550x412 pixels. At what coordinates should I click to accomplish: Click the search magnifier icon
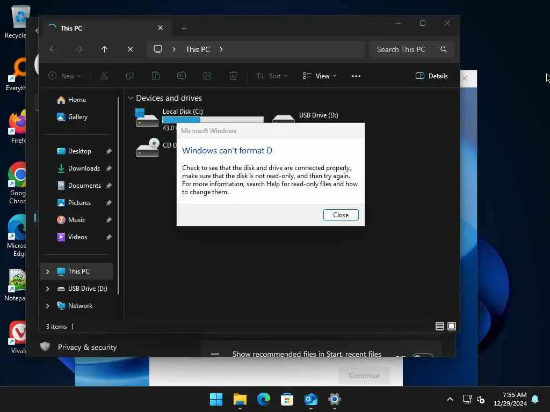coord(443,49)
